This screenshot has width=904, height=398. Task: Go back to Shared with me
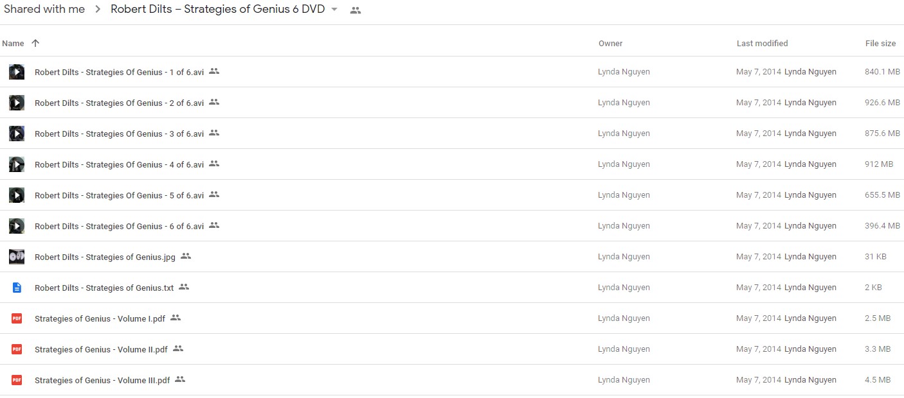[44, 10]
